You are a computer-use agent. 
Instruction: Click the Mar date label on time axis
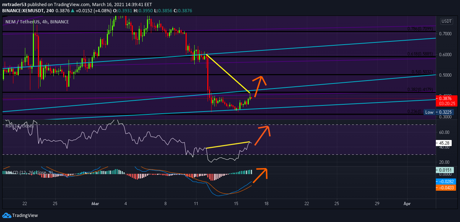click(x=95, y=204)
